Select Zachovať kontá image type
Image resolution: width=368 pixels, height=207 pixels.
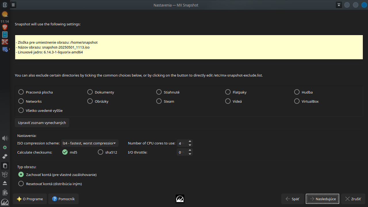57,175
